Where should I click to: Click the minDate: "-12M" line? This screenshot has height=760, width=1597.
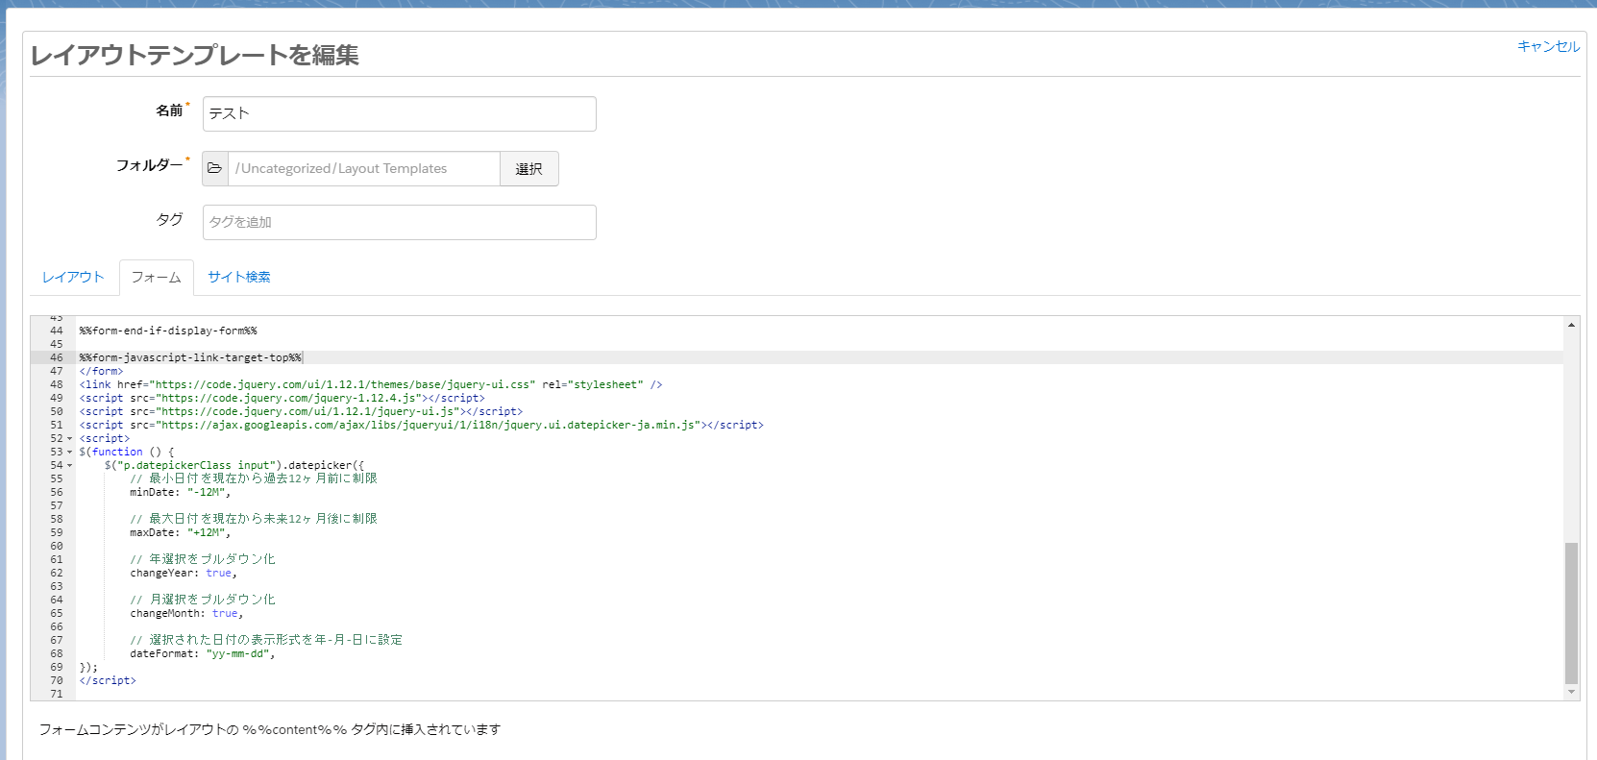tap(181, 492)
